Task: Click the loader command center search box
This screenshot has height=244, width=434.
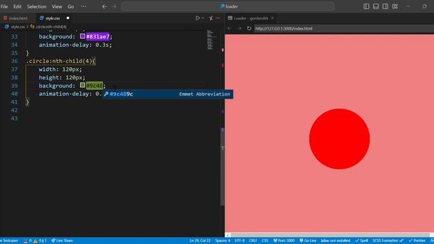Action: pos(228,6)
